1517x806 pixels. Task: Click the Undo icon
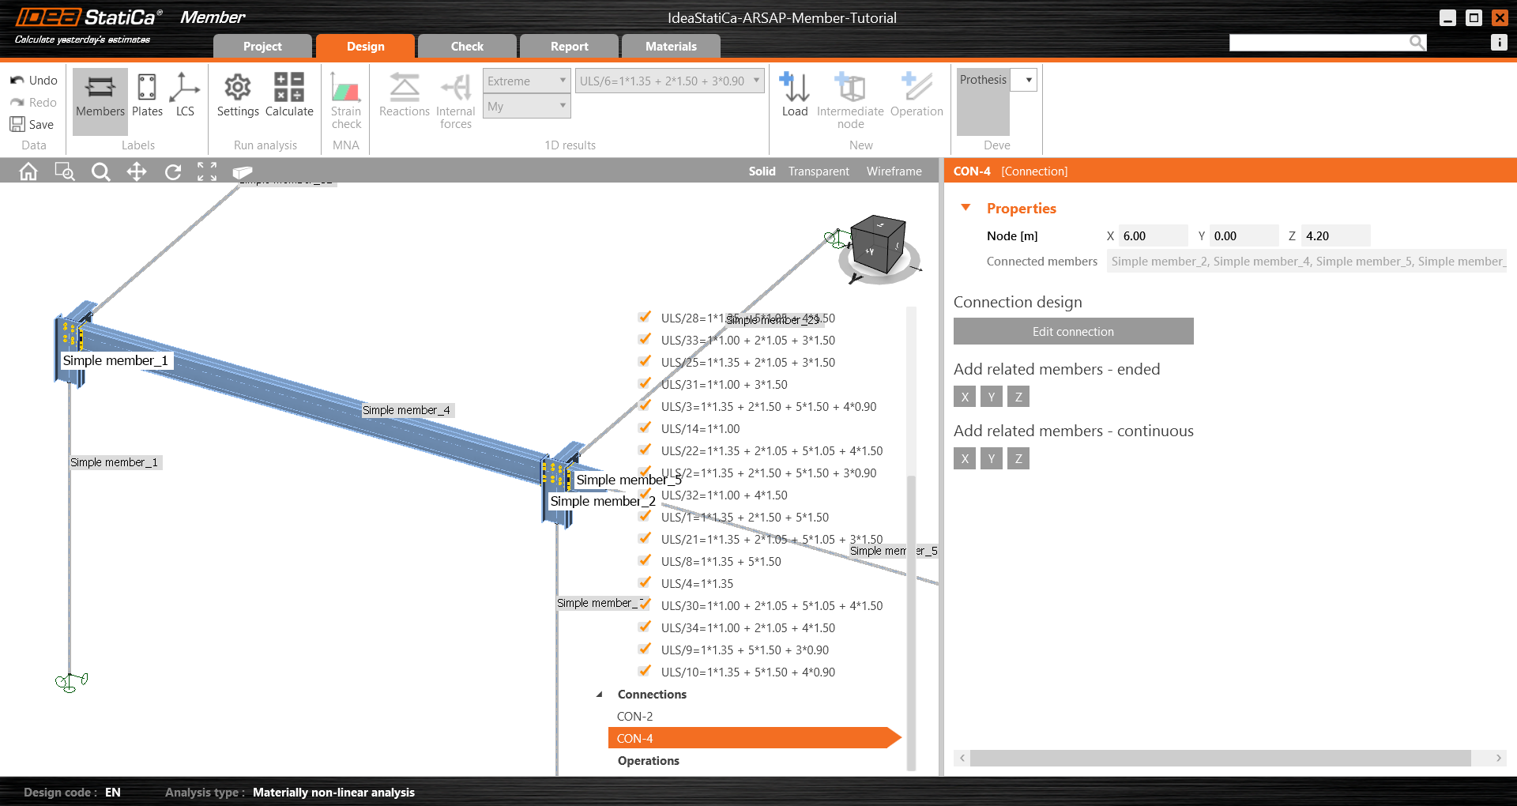coord(16,80)
